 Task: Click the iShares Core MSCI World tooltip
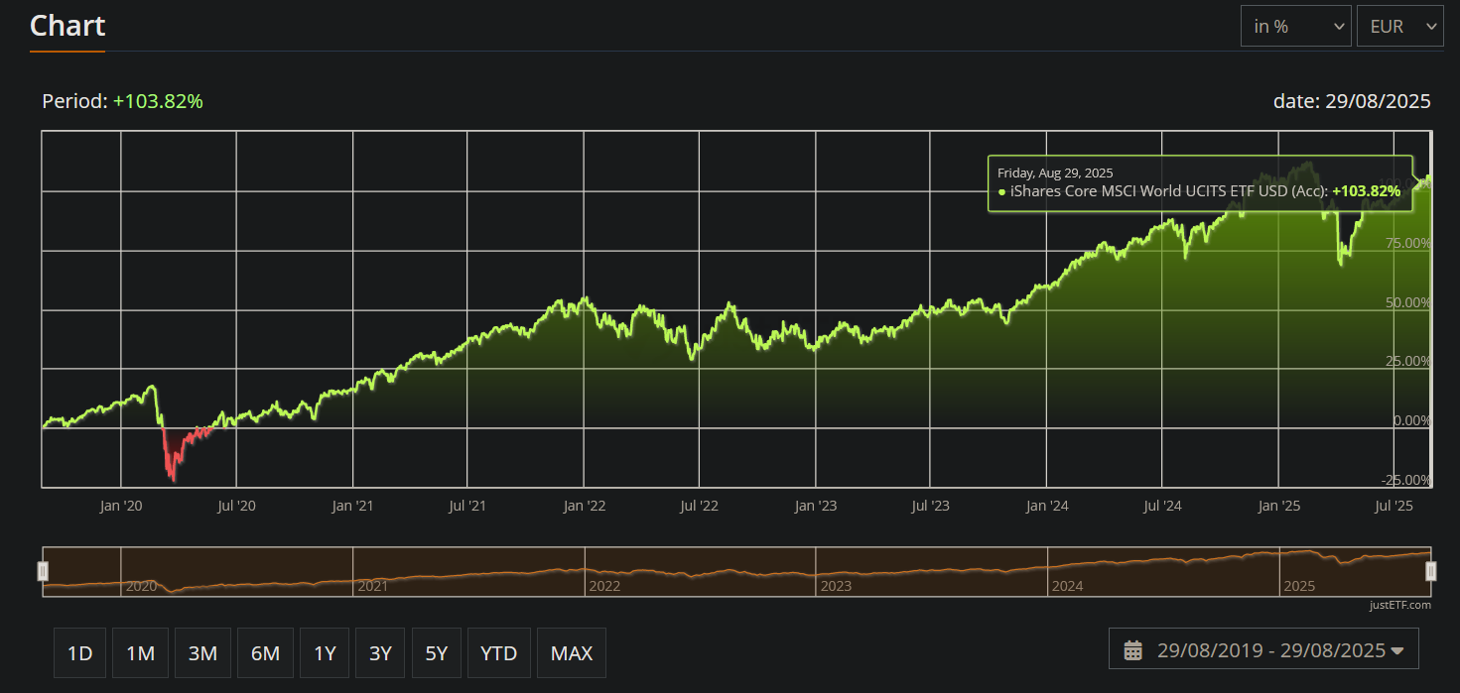[1200, 183]
